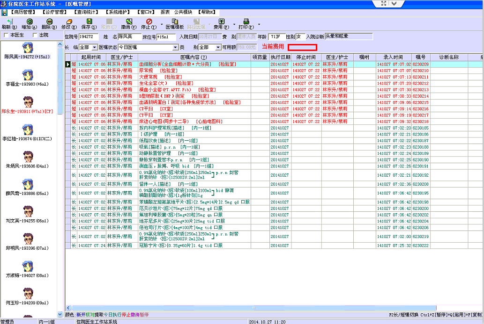Select the 床边心电图(同步十二导) order row

[274, 122]
